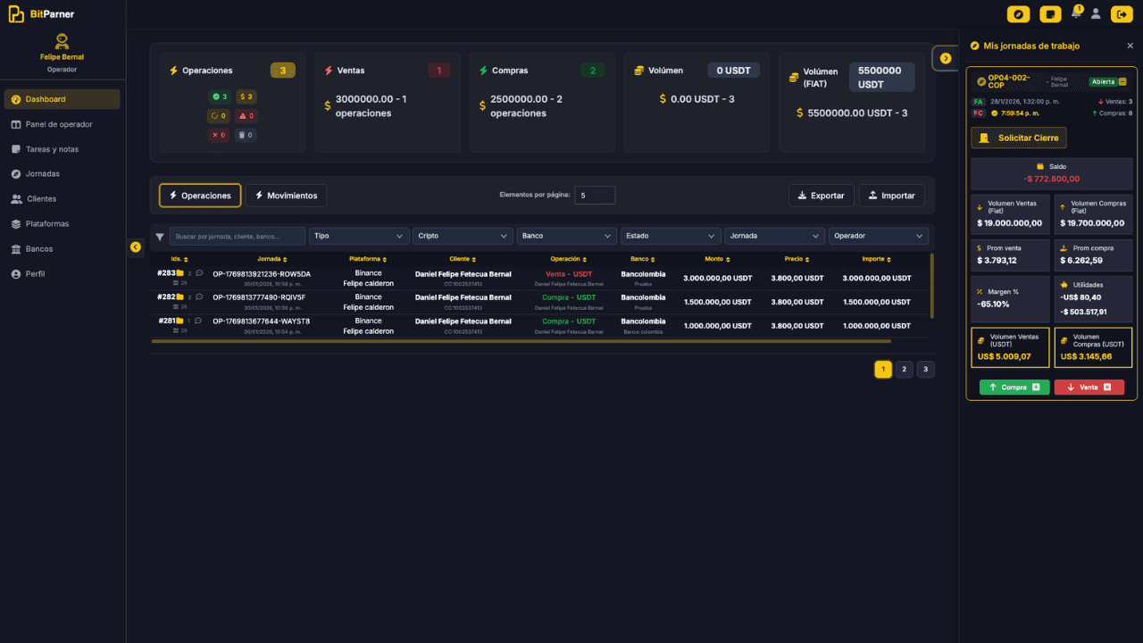Open the notifications bell

tap(1077, 13)
